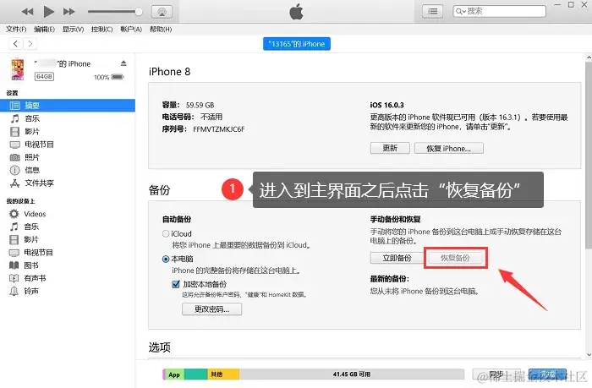
Task: Open the 编辑(E) menu
Action: click(x=44, y=29)
